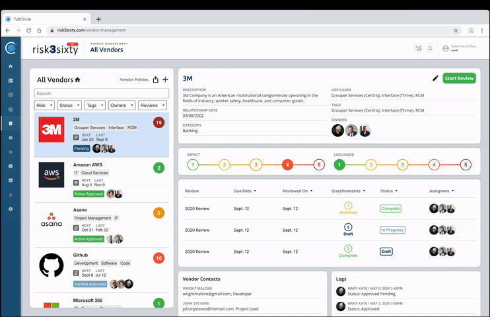The width and height of the screenshot is (490, 317).
Task: Open the gear settings icon in sidebar
Action: (x=11, y=209)
